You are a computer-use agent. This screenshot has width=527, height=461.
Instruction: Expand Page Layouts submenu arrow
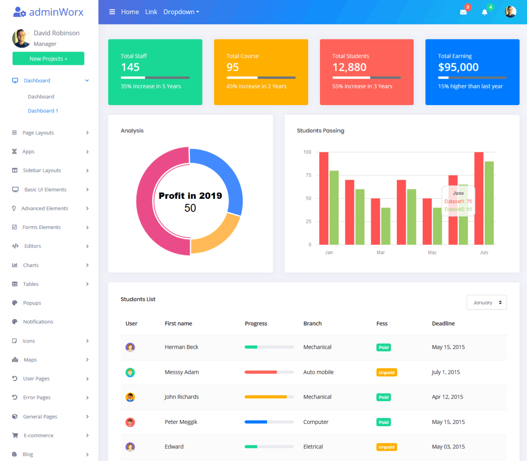pyautogui.click(x=88, y=133)
